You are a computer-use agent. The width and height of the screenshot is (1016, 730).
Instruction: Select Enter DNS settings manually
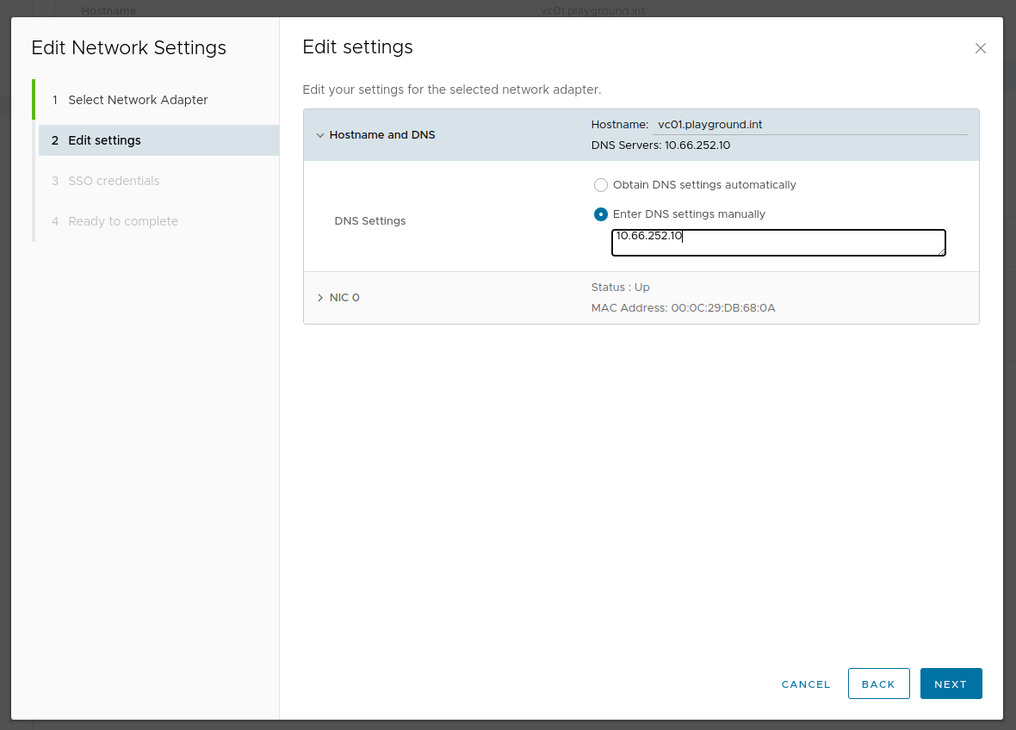[601, 214]
